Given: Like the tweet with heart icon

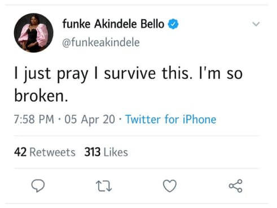Looking at the screenshot, I should [x=170, y=186].
